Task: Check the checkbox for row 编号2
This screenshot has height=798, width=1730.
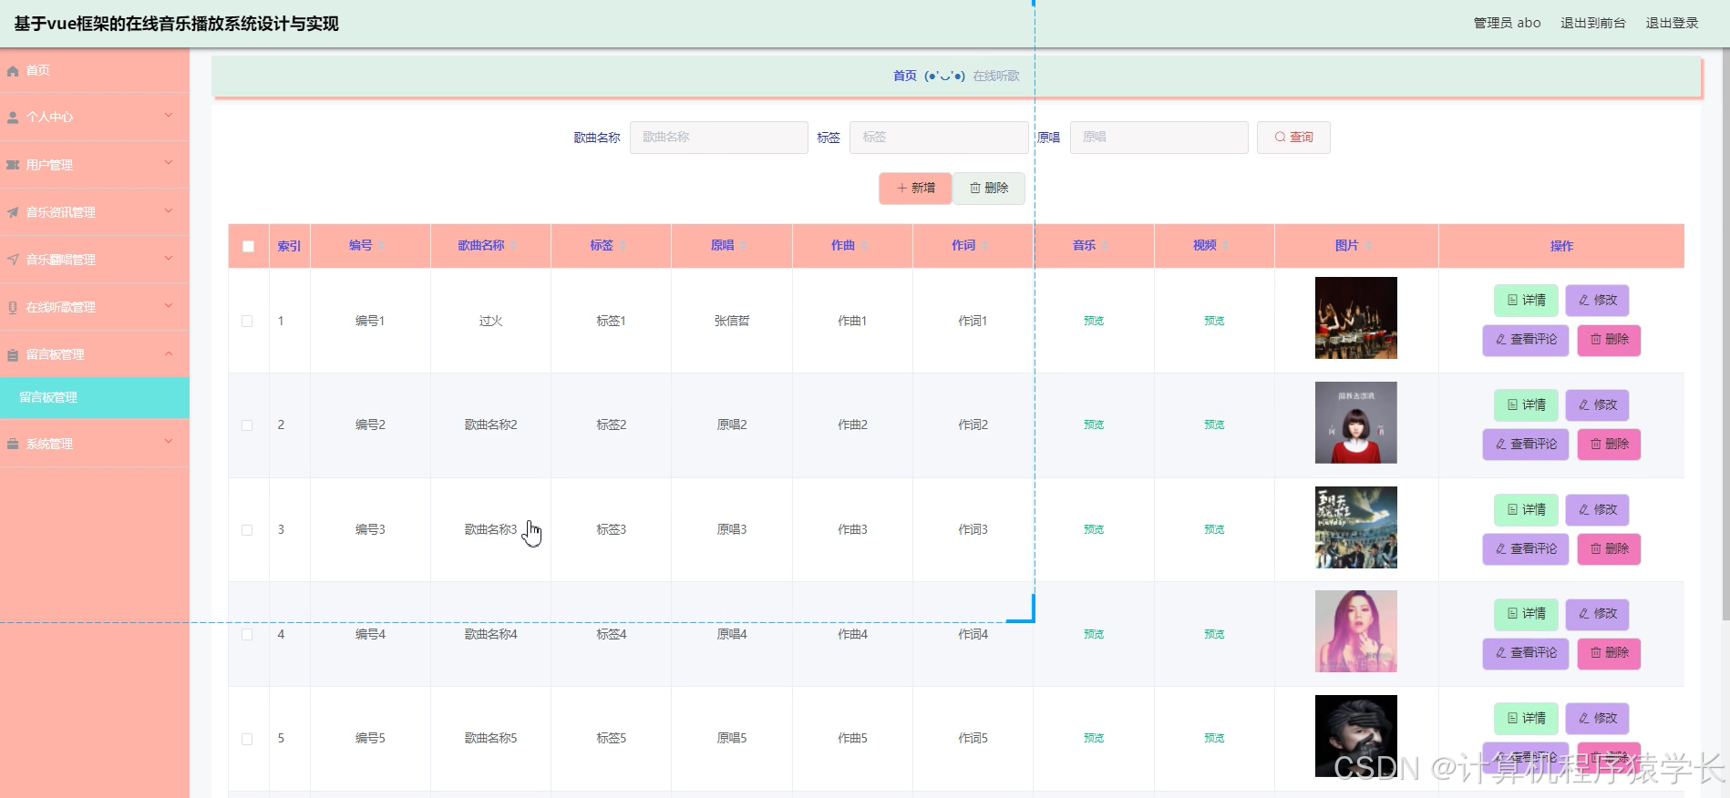Action: pyautogui.click(x=247, y=425)
